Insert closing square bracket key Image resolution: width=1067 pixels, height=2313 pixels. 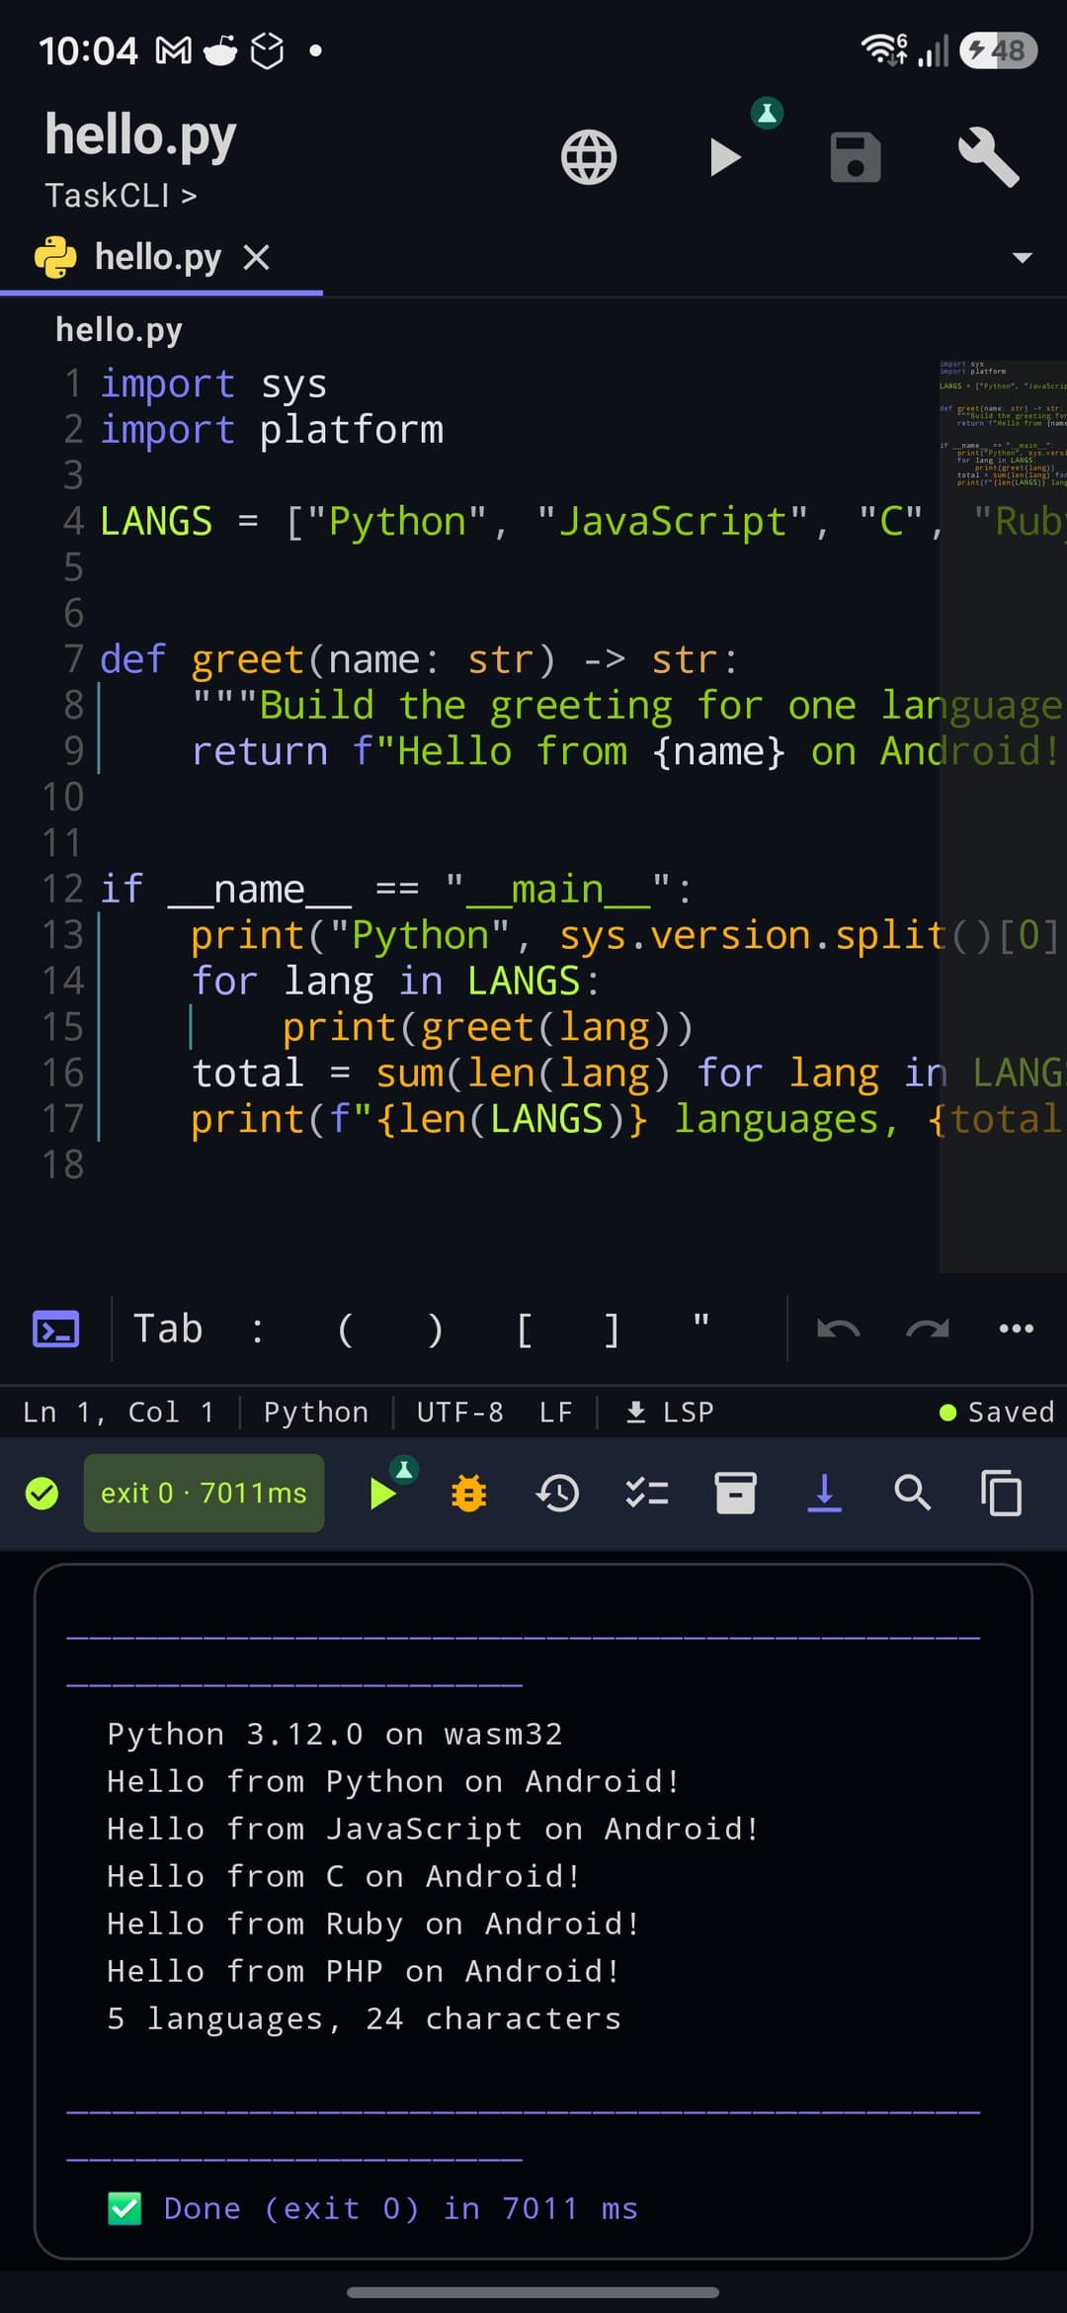(612, 1329)
